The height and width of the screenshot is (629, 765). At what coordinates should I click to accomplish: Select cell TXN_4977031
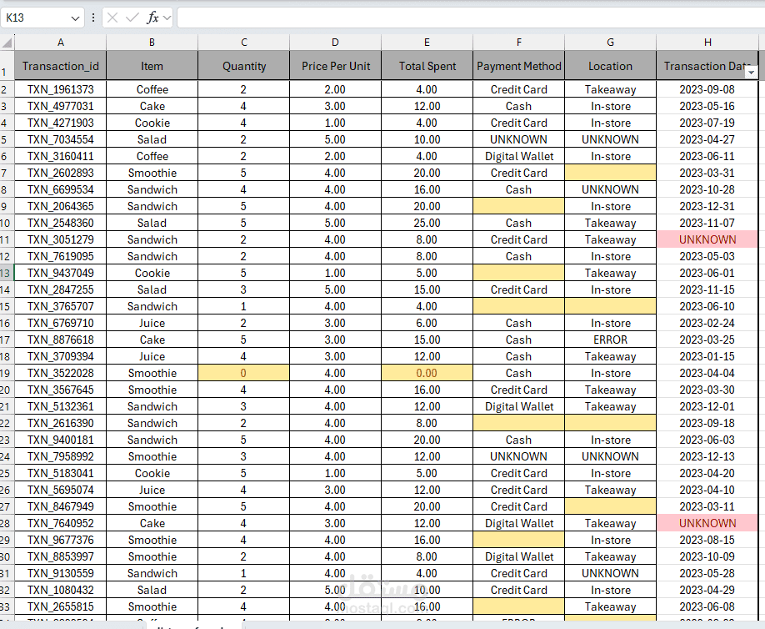click(x=61, y=106)
